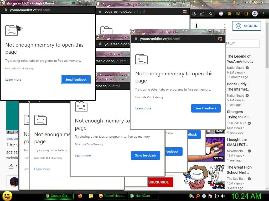The image size is (269, 201).
Task: Open the folder icon on taskbar
Action: (x=91, y=196)
